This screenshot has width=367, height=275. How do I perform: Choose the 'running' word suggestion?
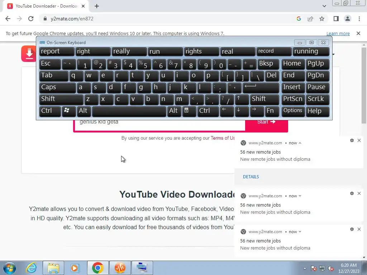pos(311,52)
